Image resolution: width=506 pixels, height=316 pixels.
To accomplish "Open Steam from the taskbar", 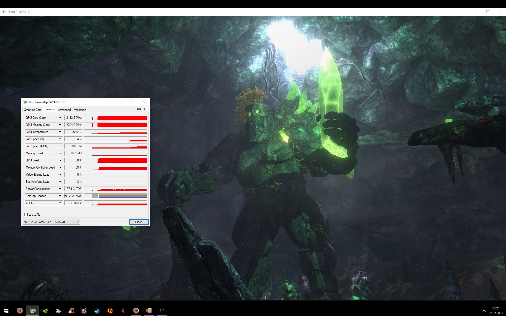I will point(97,311).
